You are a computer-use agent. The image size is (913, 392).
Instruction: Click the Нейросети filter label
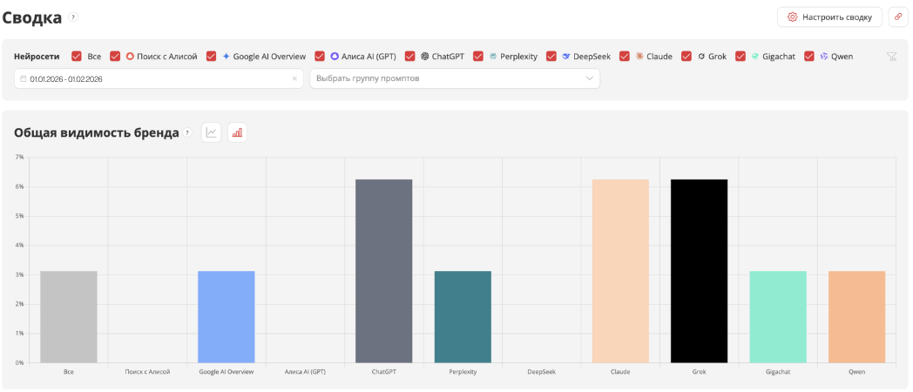point(37,57)
